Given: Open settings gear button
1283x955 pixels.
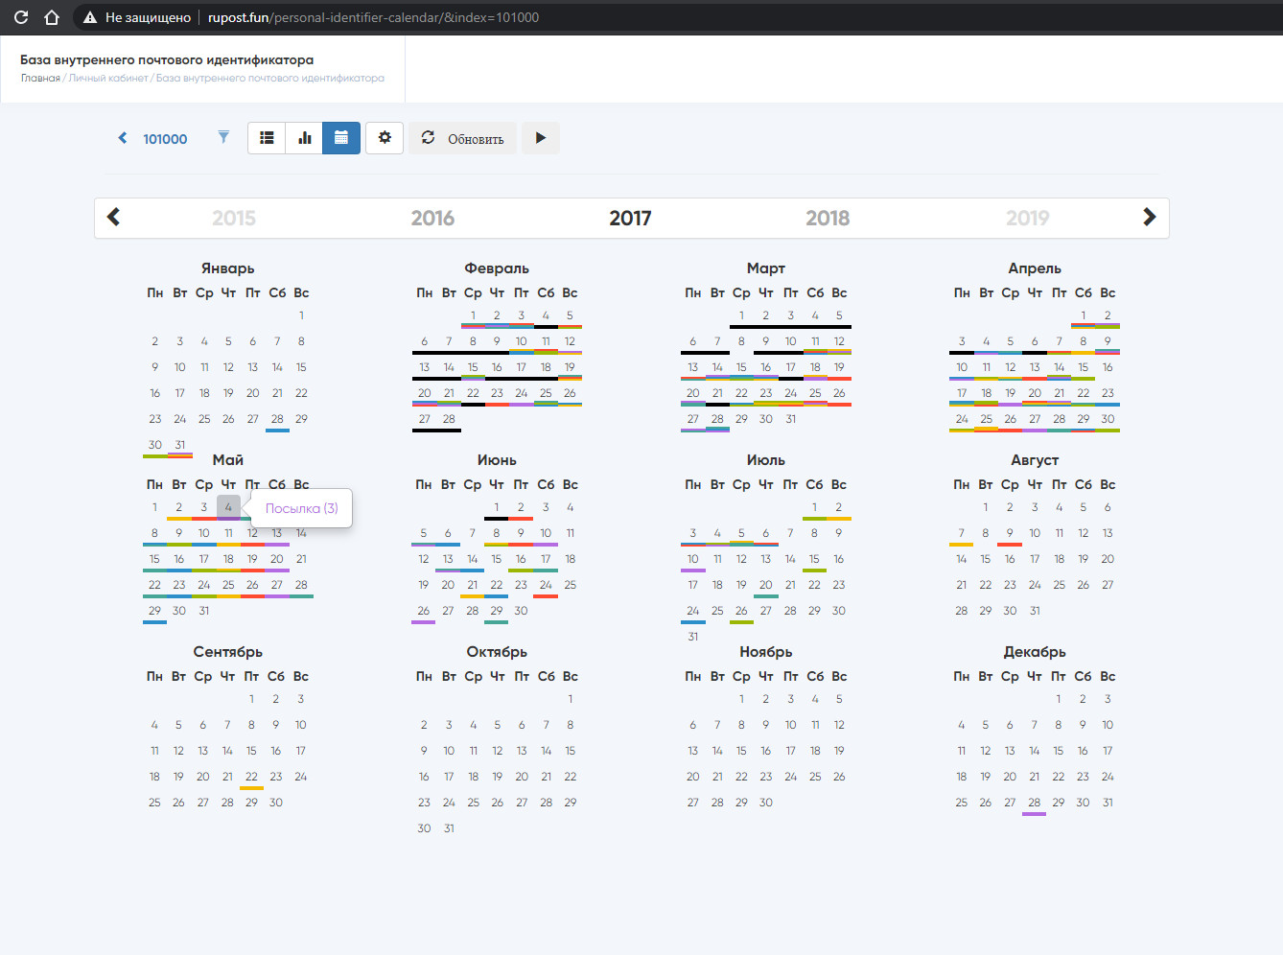Looking at the screenshot, I should 385,138.
